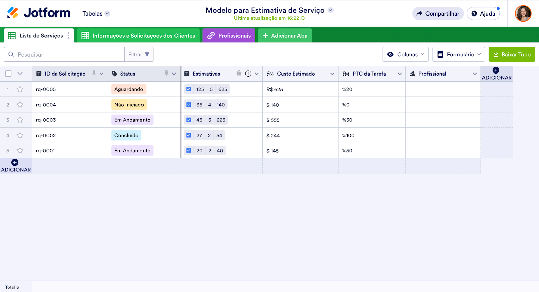Open the Formulário dropdown

(458, 54)
